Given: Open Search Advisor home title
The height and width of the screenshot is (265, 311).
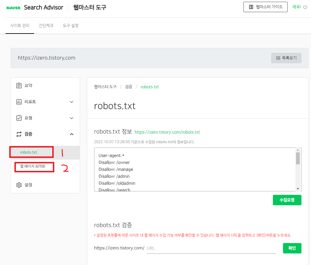Looking at the screenshot, I should point(44,8).
